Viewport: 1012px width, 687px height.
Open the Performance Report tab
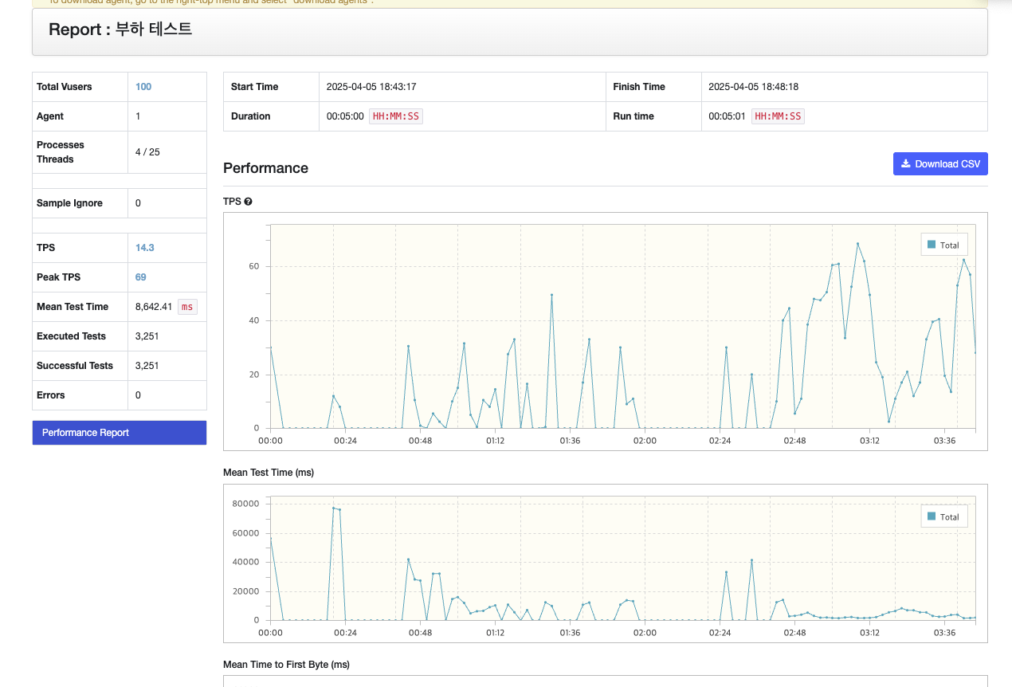[120, 433]
